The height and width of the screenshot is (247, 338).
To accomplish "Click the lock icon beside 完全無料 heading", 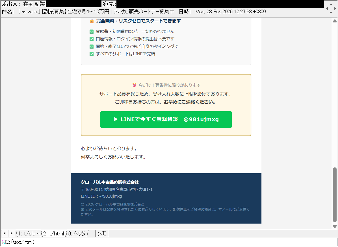I will pyautogui.click(x=92, y=21).
